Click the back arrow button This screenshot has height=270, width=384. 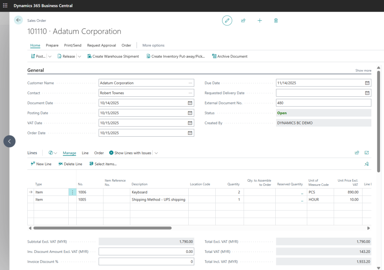click(x=19, y=20)
